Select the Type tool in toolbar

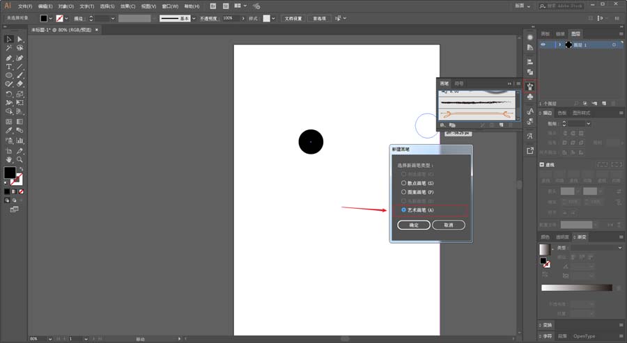tap(9, 67)
